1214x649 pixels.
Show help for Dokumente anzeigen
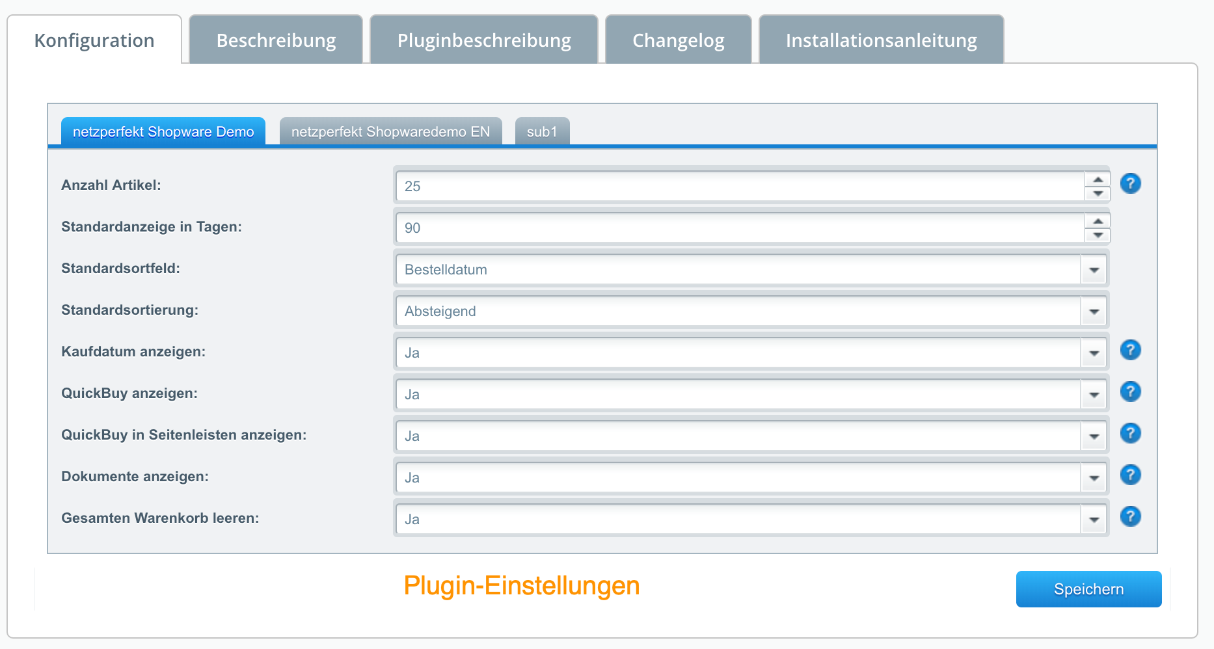[1130, 475]
